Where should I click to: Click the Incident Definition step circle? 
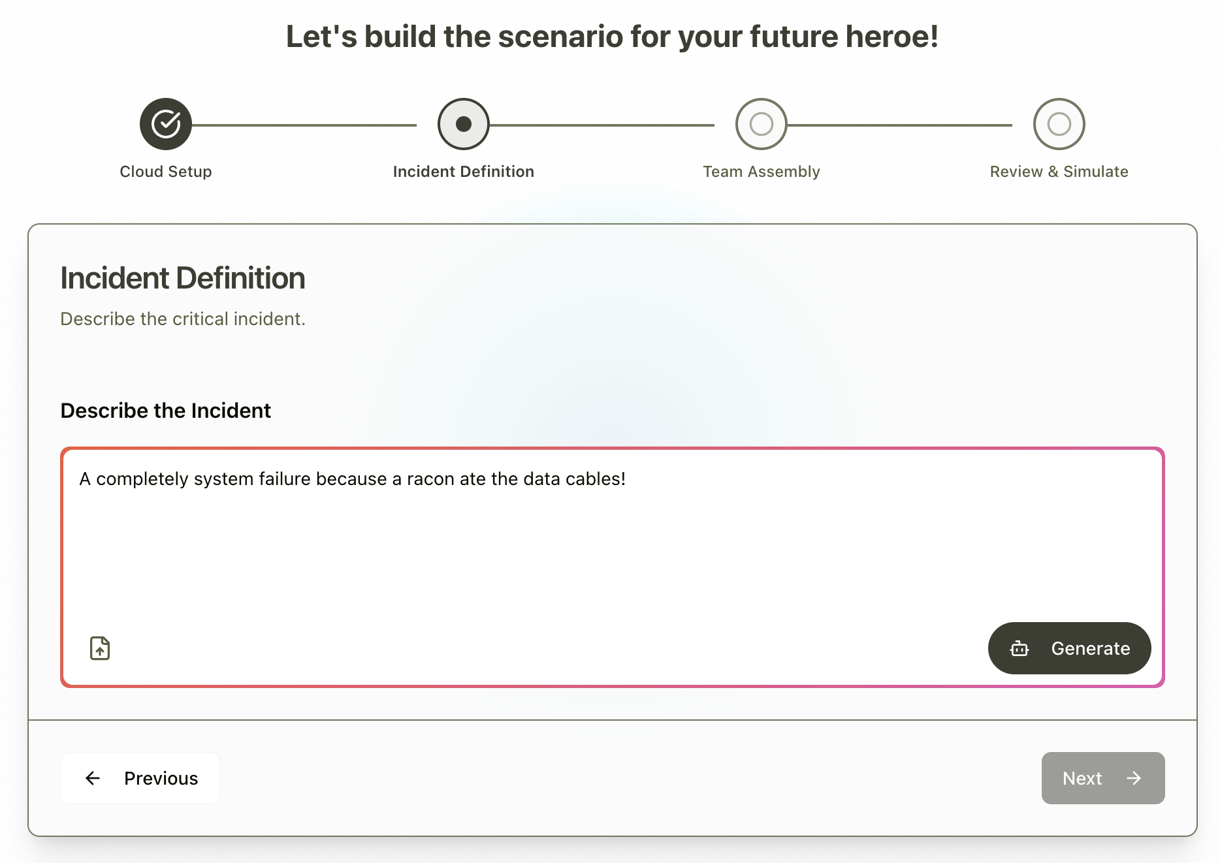464,124
